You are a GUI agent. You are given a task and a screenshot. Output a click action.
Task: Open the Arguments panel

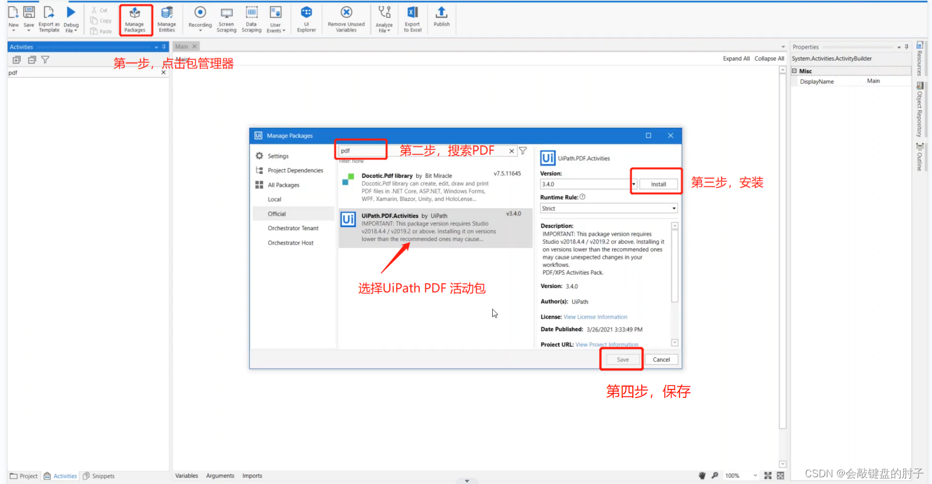220,476
